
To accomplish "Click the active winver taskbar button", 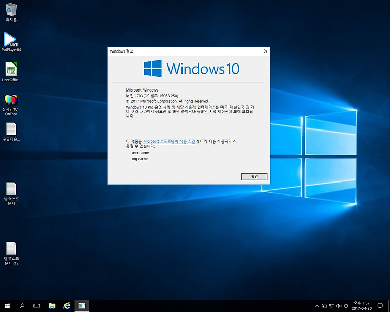I will click(x=82, y=306).
